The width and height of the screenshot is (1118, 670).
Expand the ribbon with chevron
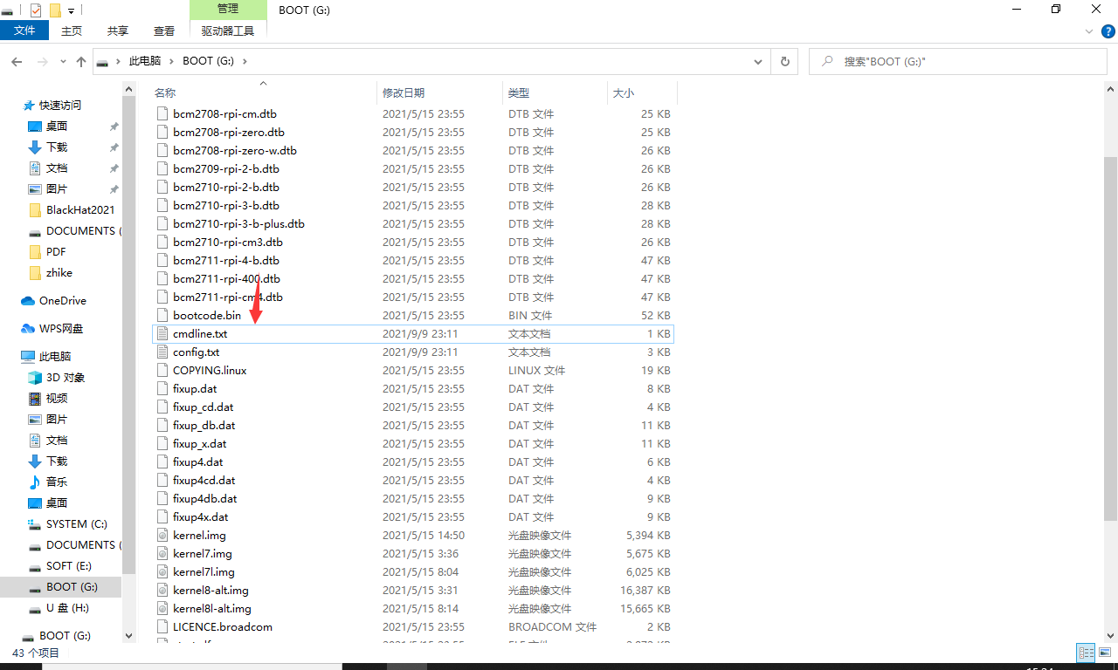click(1089, 31)
